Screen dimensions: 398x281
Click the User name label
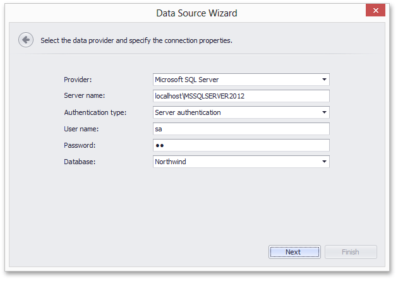click(x=81, y=129)
